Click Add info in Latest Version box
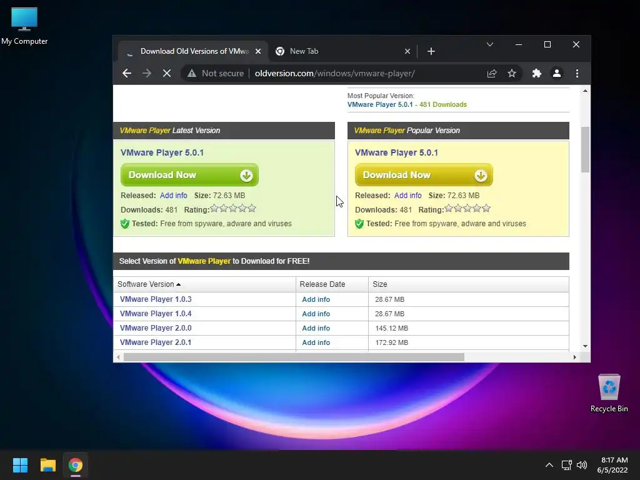This screenshot has width=640, height=480. point(174,196)
